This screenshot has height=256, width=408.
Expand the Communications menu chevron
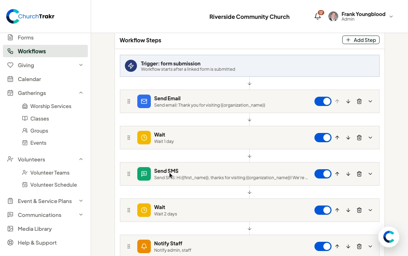(x=81, y=215)
